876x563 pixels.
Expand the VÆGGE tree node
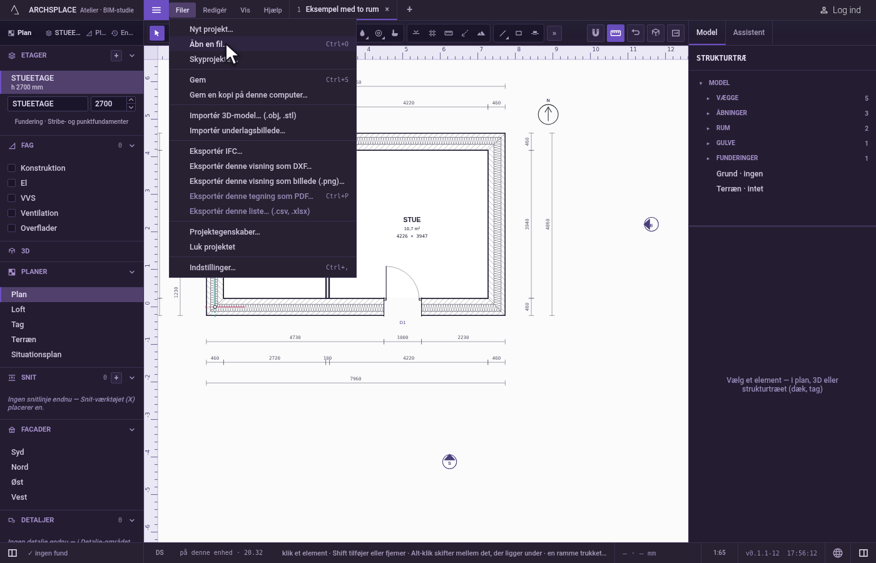tap(708, 98)
